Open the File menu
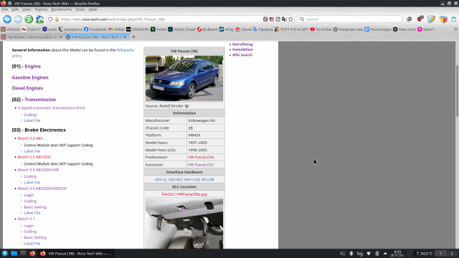This screenshot has height=258, width=459. pyautogui.click(x=5, y=9)
